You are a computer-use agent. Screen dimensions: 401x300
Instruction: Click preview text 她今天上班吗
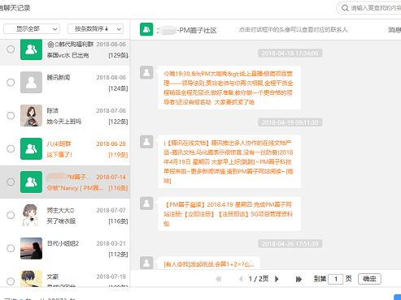click(x=64, y=122)
